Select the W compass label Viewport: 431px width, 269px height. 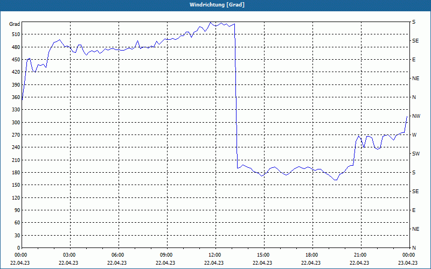pos(414,135)
